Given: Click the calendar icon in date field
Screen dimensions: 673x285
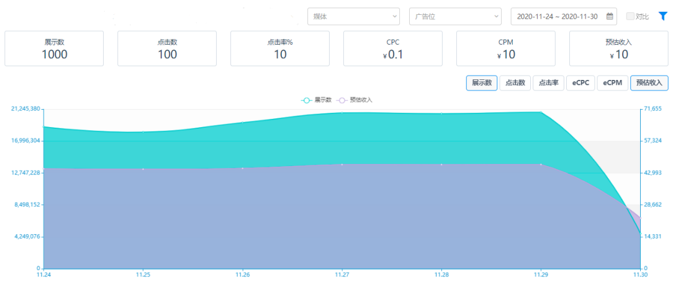Looking at the screenshot, I should click(610, 16).
